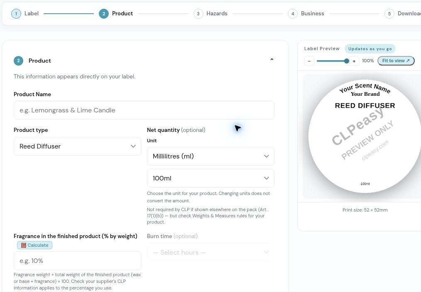Click the zoom in plus button
Image resolution: width=421 pixels, height=292 pixels.
(354, 61)
